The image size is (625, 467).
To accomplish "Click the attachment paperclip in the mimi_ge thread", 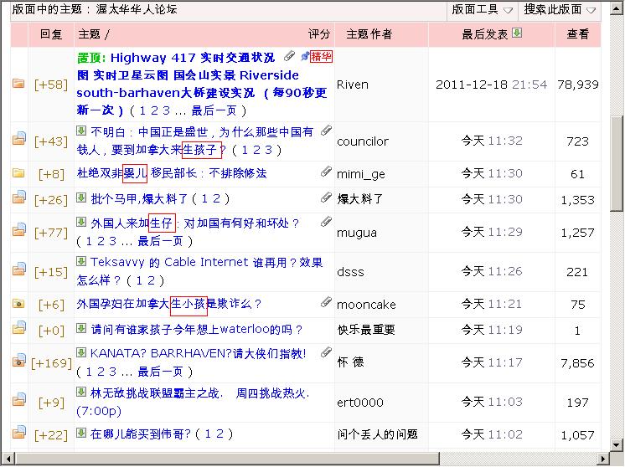I will (x=325, y=172).
